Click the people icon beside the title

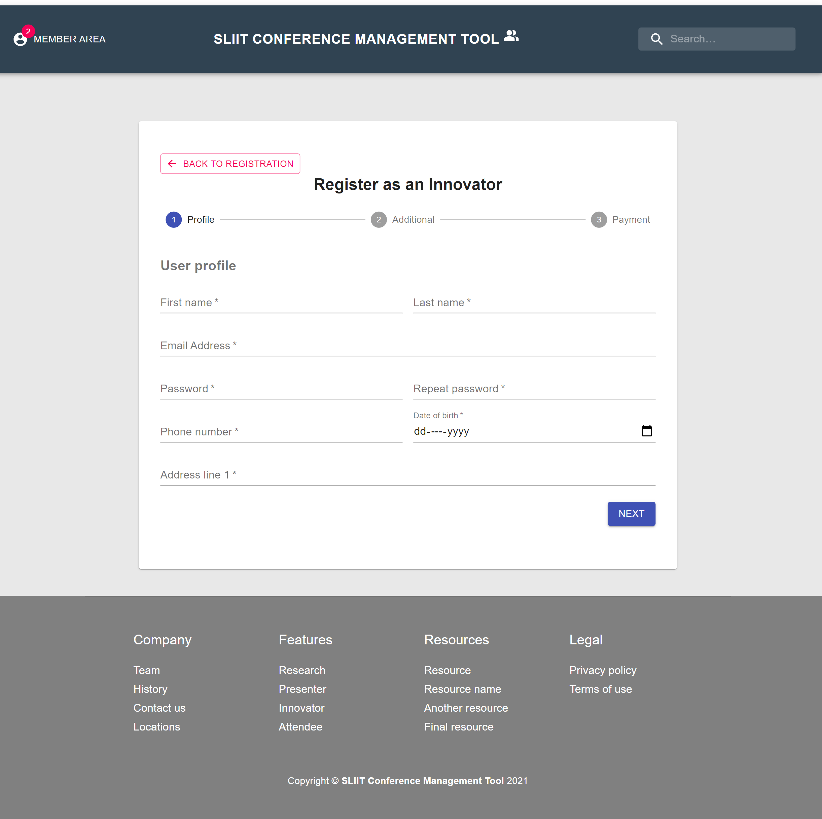tap(512, 36)
